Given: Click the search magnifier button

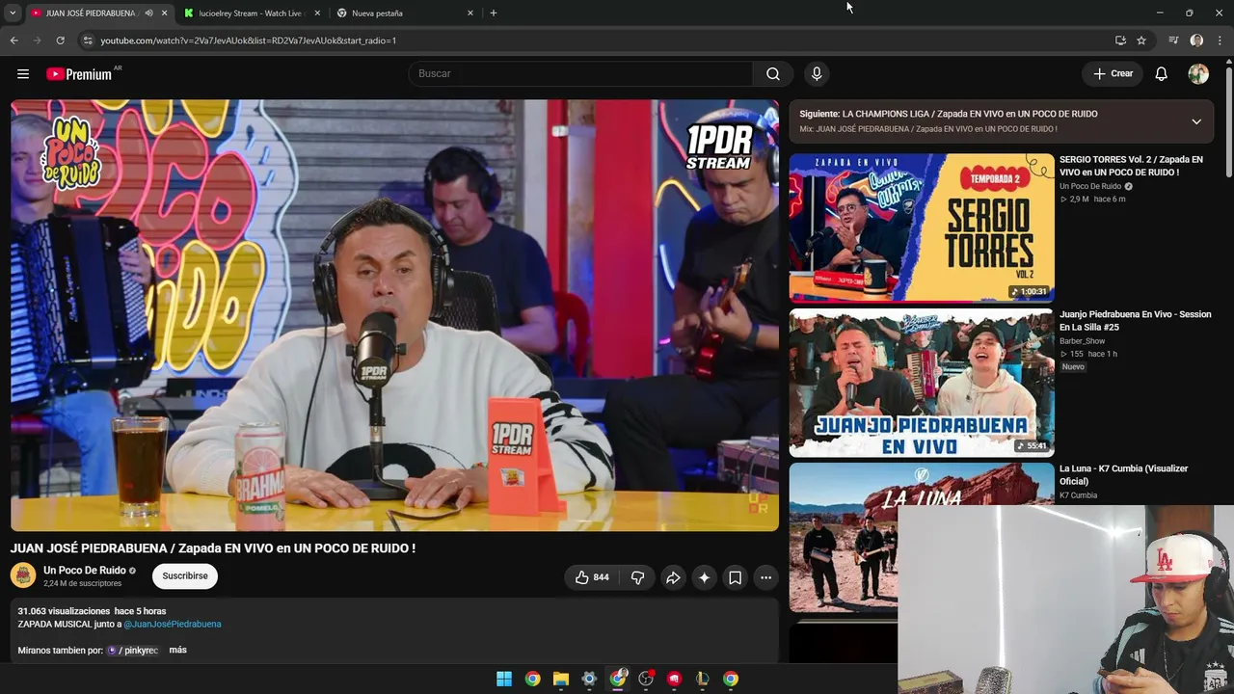Looking at the screenshot, I should point(772,74).
